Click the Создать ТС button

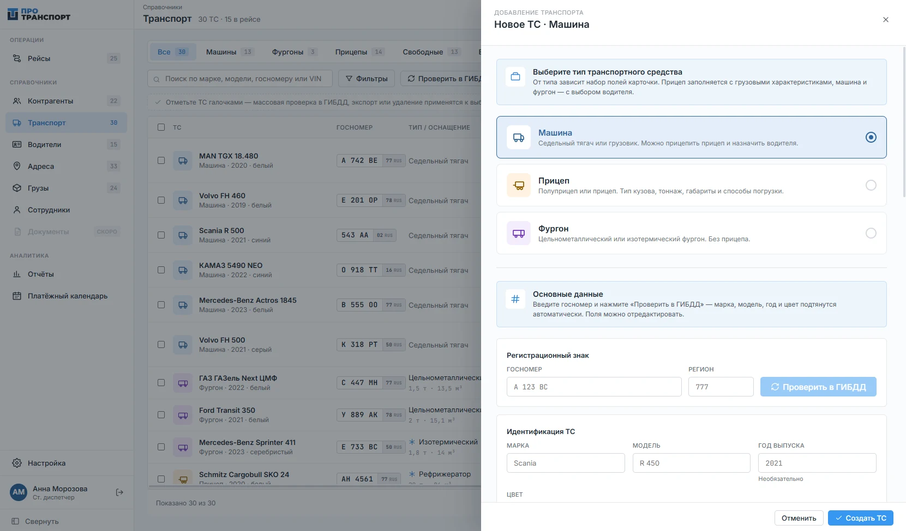coord(861,518)
